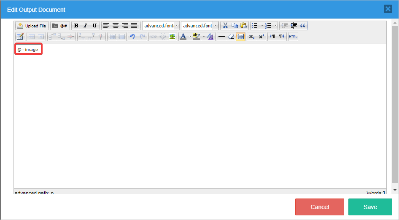Image resolution: width=399 pixels, height=220 pixels.
Task: Toggle underline formatting
Action: click(x=94, y=26)
